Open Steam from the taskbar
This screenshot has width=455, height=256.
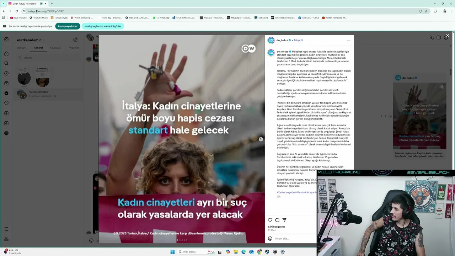tap(267, 252)
